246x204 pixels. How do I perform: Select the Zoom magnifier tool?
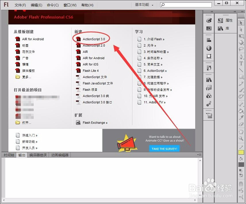[241, 138]
